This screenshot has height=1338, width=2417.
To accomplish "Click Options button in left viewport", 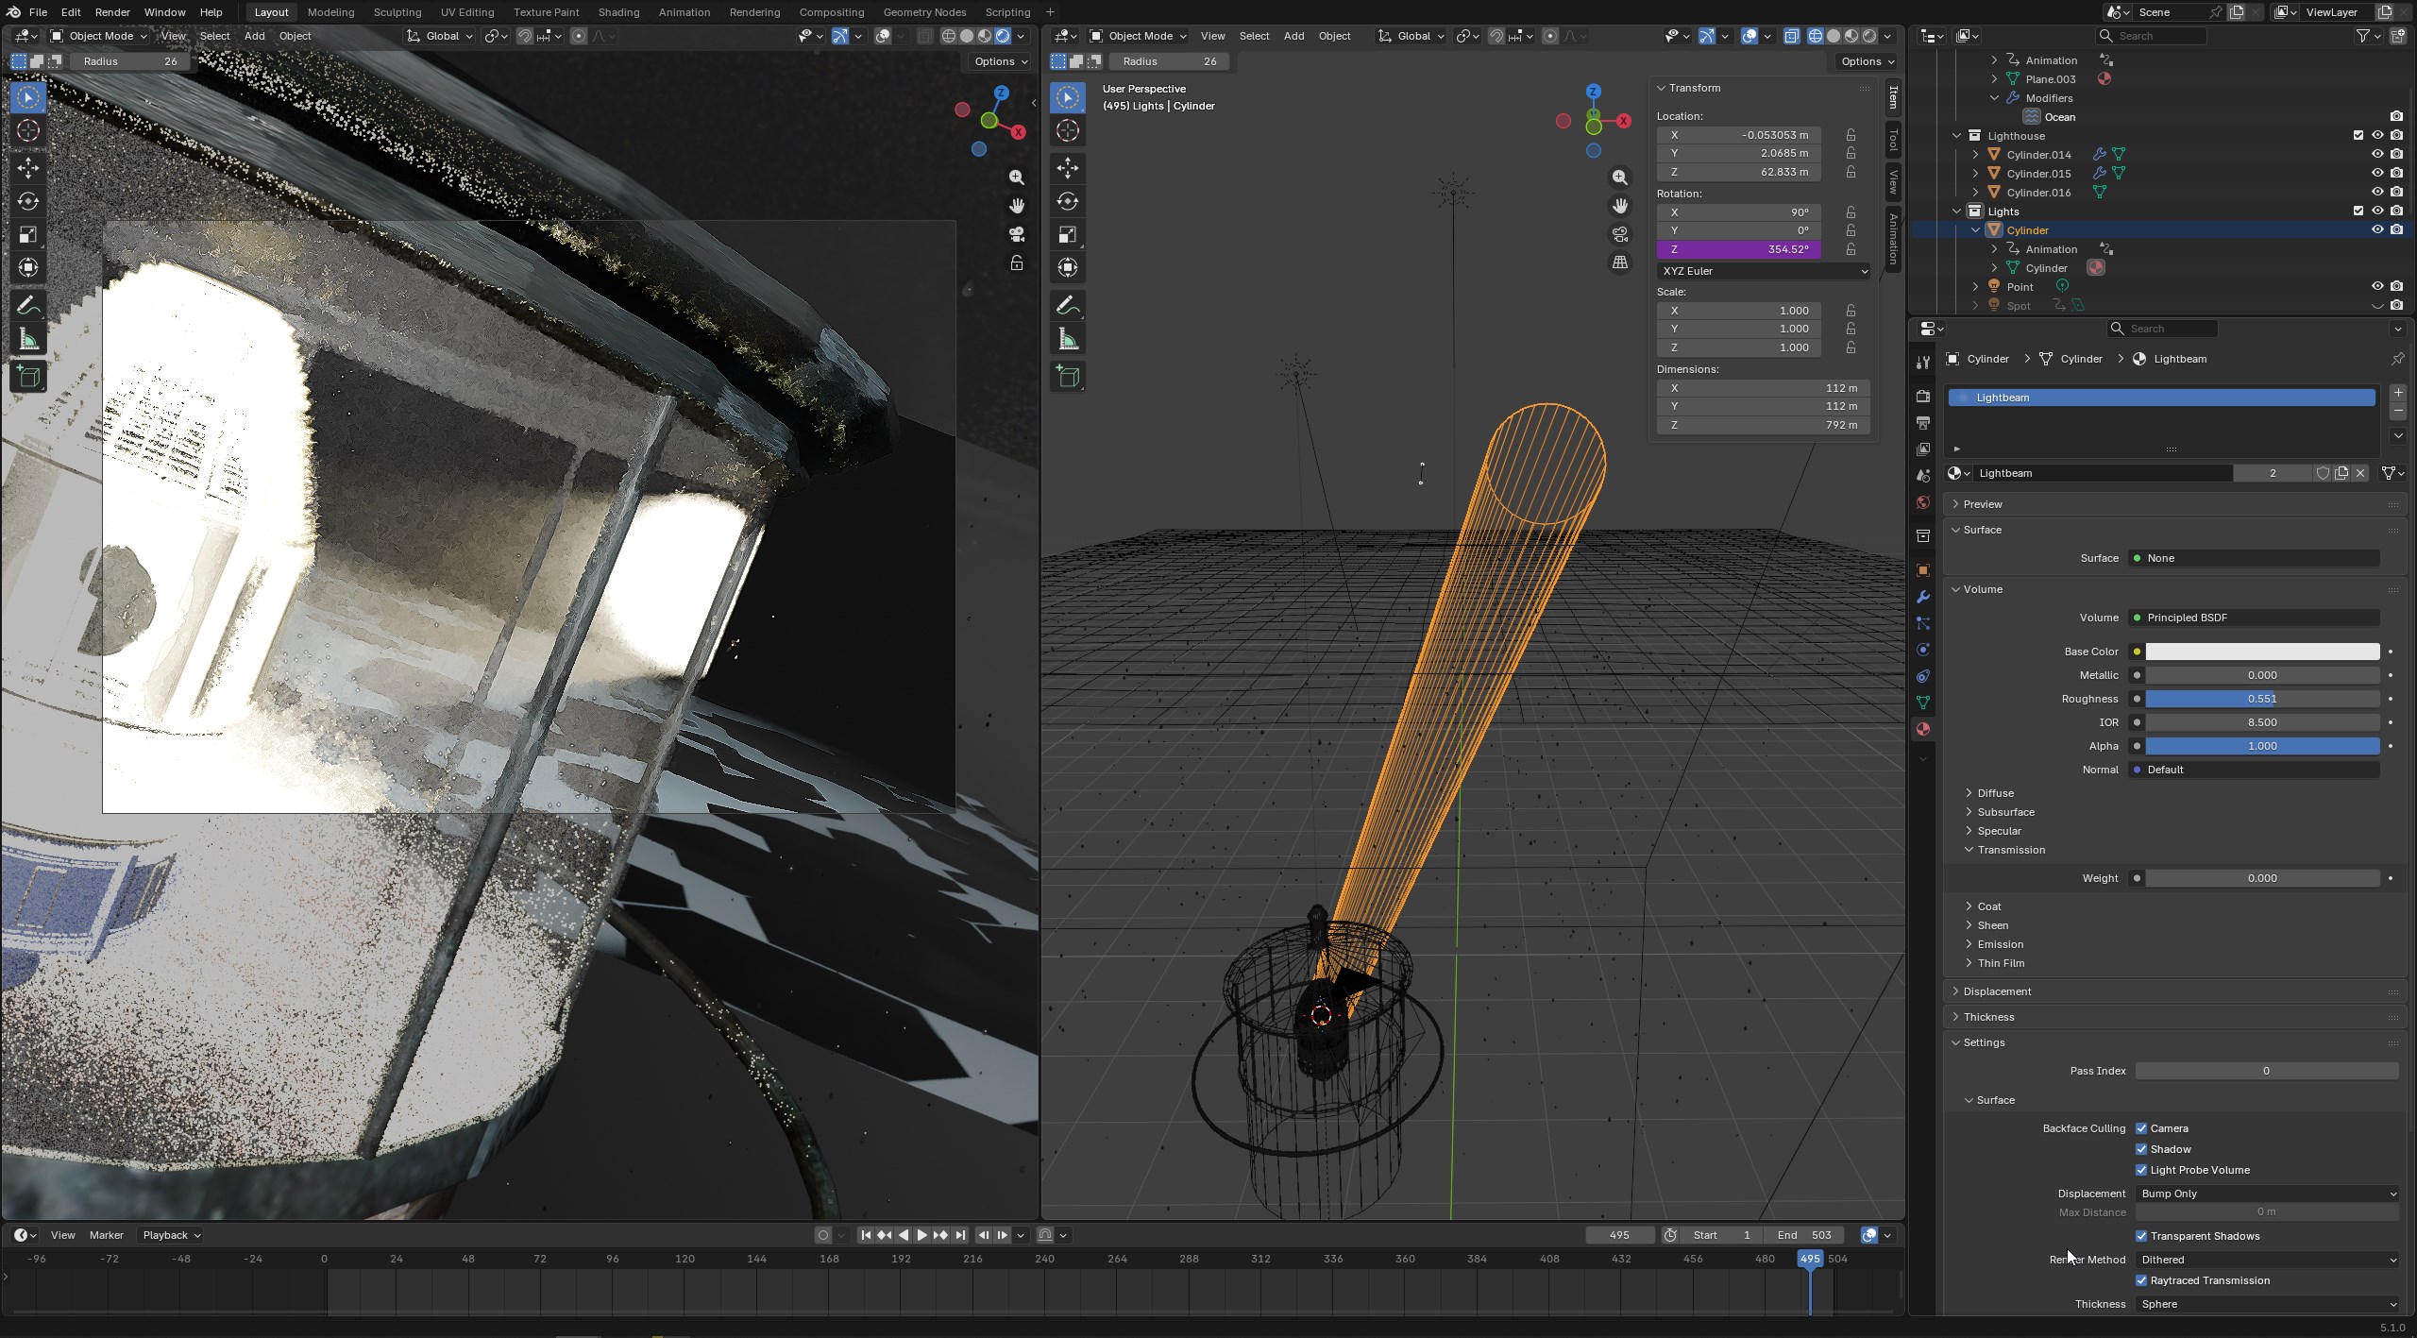I will point(1000,61).
